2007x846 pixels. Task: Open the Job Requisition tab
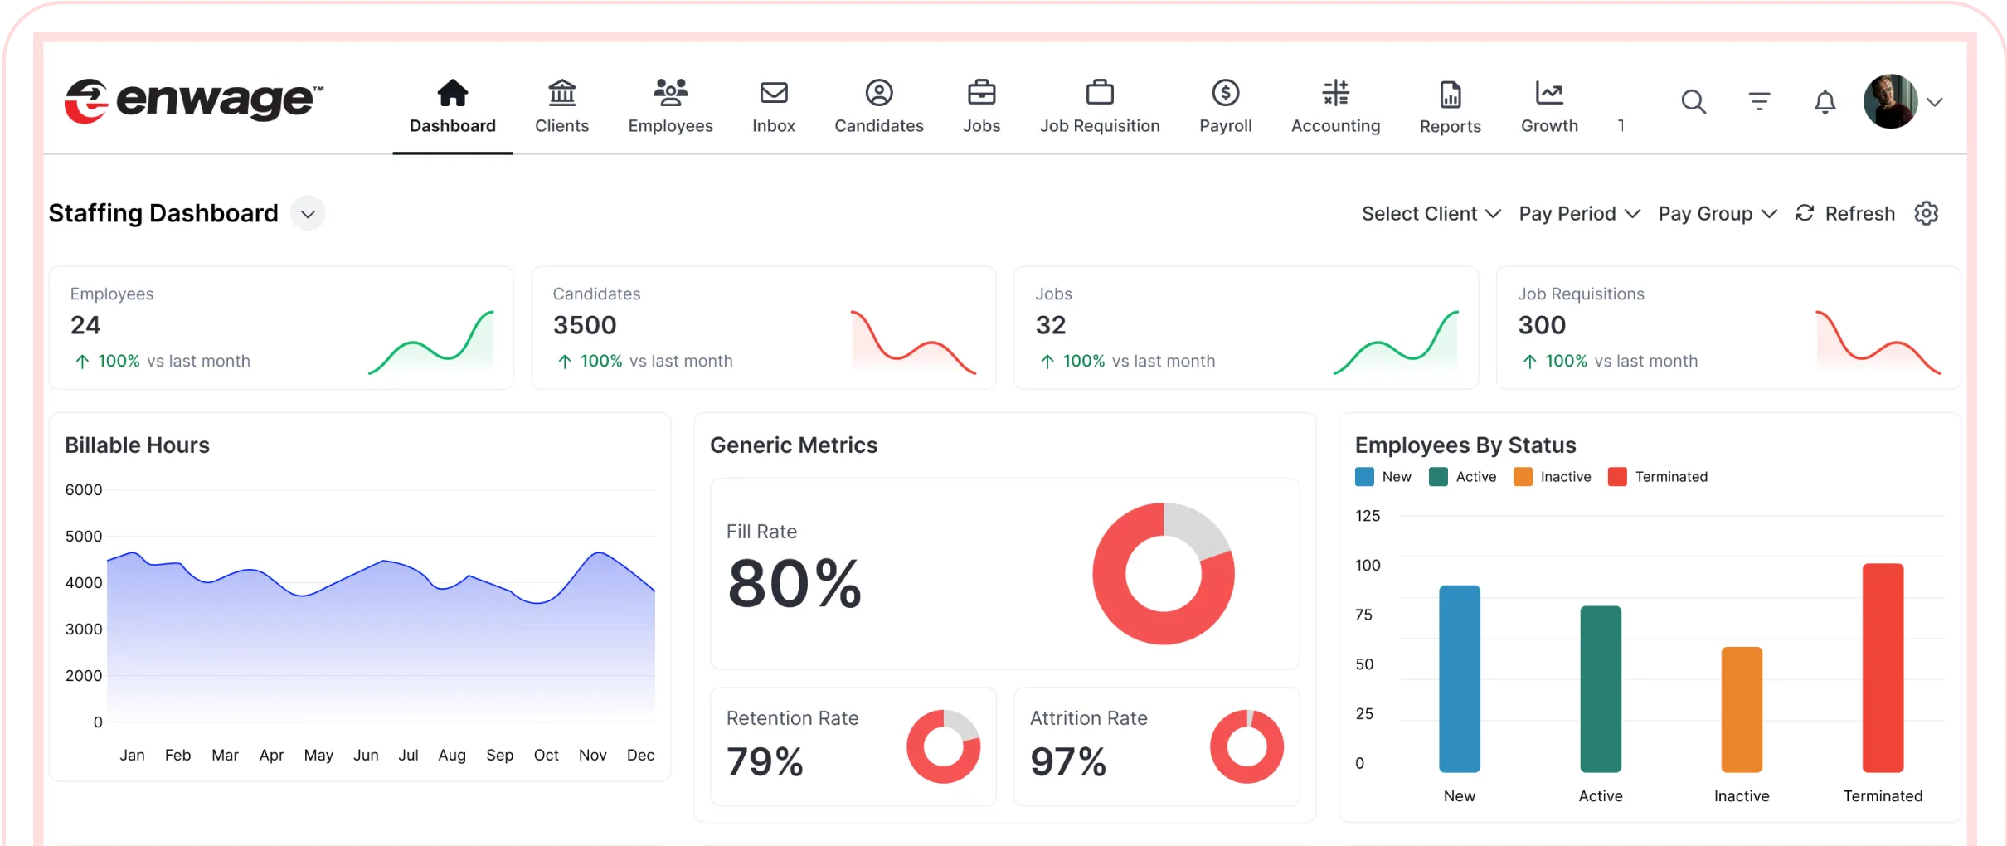point(1100,106)
